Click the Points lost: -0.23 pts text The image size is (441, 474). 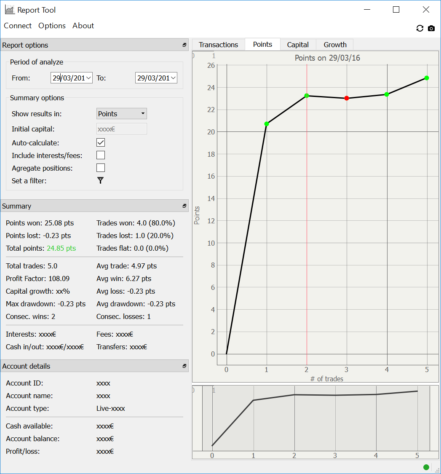tap(38, 236)
